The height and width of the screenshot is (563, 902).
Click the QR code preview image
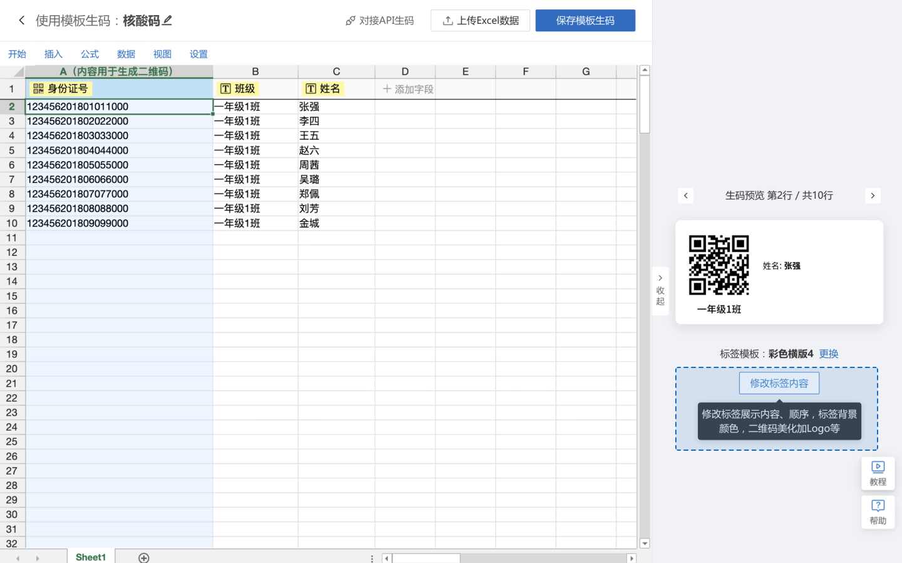[719, 265]
